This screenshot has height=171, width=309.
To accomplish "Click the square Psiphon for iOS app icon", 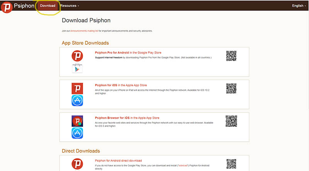I will (77, 88).
